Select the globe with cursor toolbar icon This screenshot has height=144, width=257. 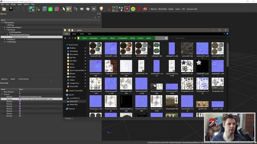click(31, 9)
